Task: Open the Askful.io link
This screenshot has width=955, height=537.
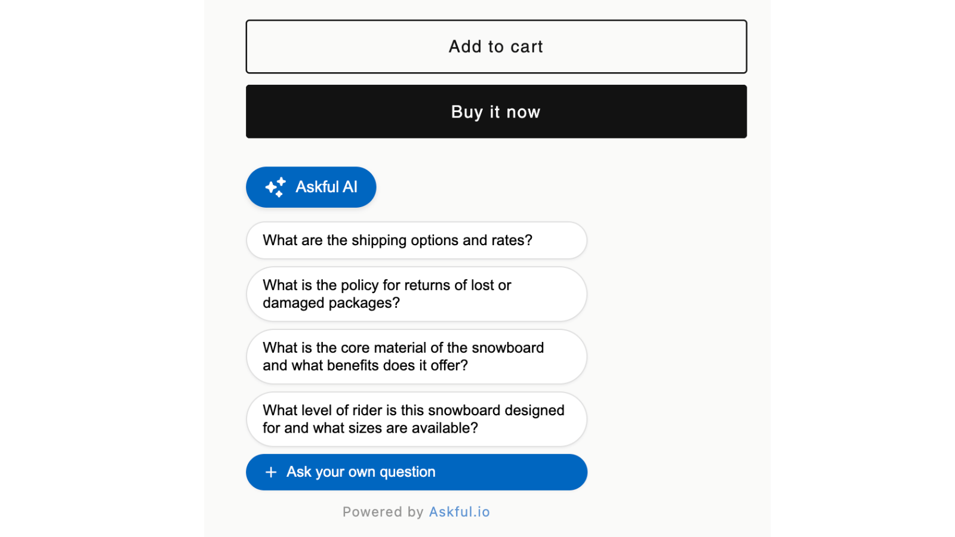Action: tap(460, 512)
